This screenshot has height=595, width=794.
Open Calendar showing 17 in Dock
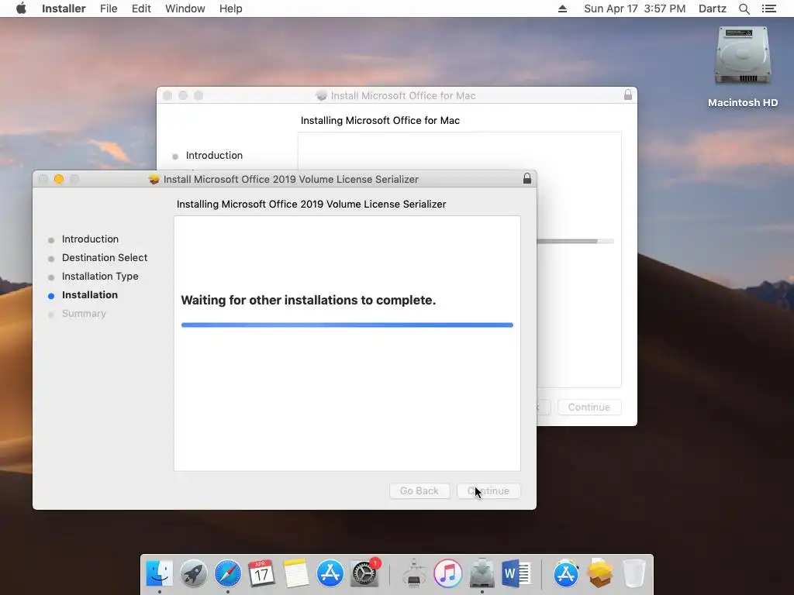click(x=262, y=573)
